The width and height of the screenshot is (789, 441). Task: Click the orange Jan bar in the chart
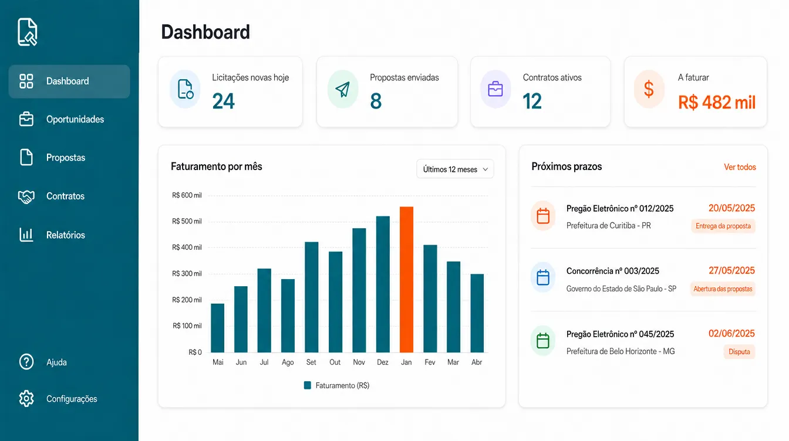(x=406, y=279)
